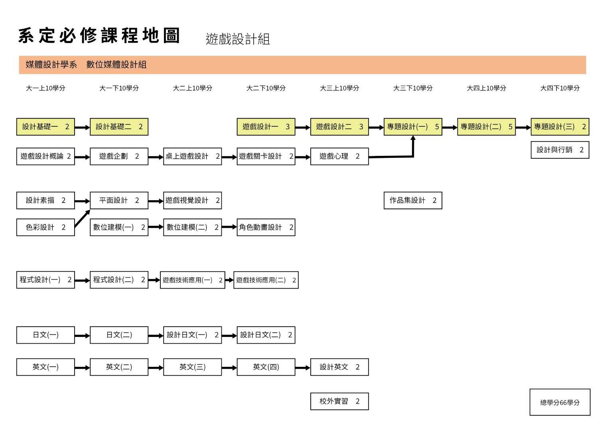The image size is (607, 429).
Task: Click the 設計基礎一 yellow course box
Action: coord(45,127)
